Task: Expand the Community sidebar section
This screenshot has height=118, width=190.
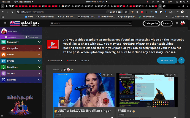Action: click(39, 42)
